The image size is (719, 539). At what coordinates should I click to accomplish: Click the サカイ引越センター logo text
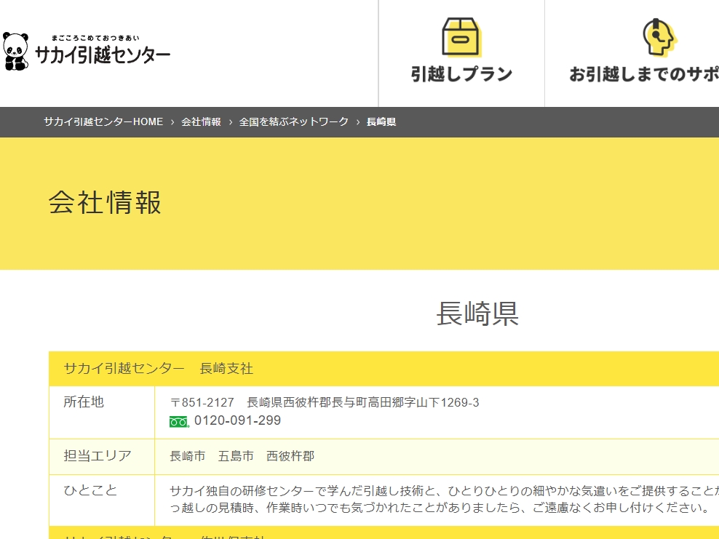click(x=102, y=53)
